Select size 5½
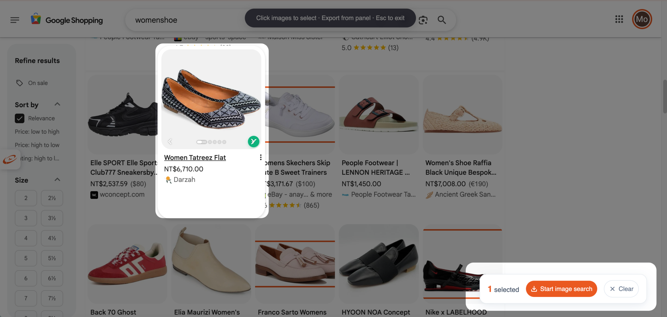This screenshot has height=317, width=667. click(52, 258)
